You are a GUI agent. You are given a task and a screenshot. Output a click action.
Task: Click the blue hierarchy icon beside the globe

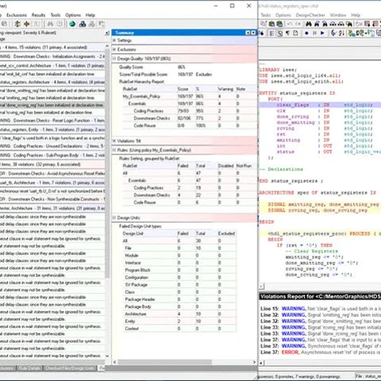coord(82,24)
